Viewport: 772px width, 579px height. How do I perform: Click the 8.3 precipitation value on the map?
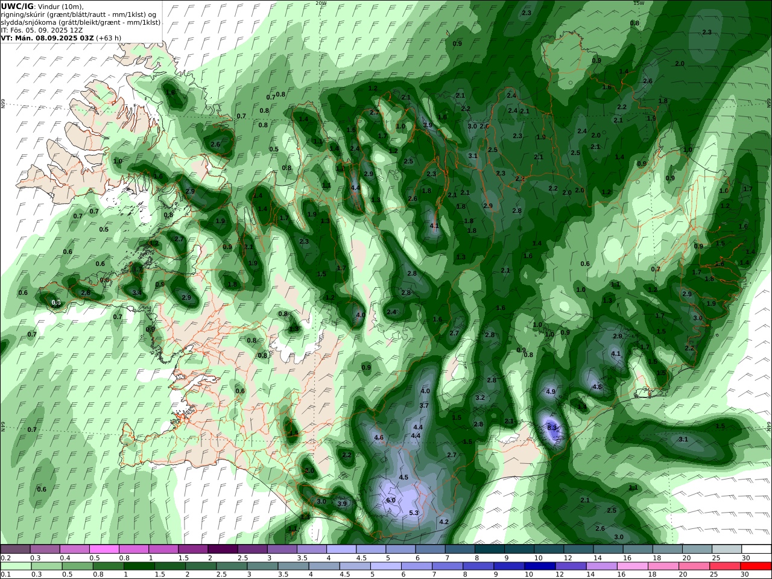coord(552,428)
